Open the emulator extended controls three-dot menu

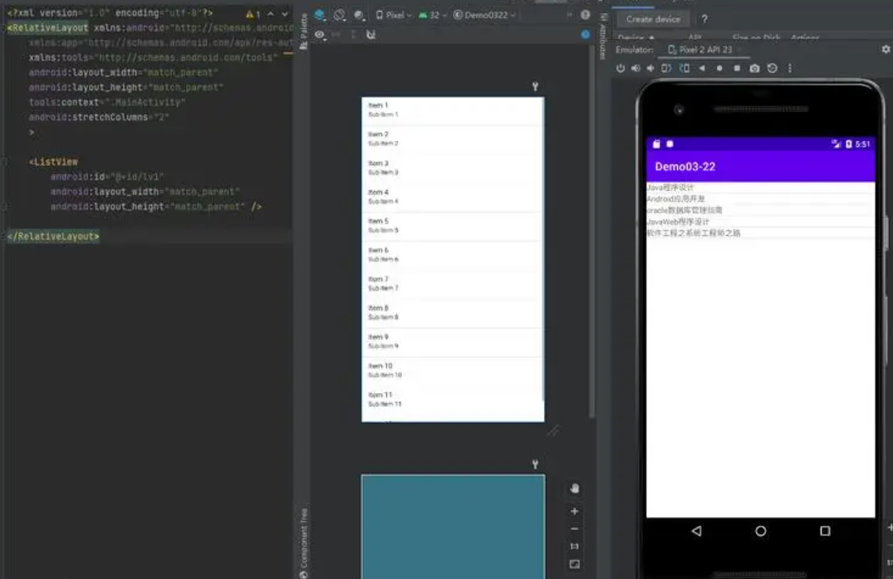(789, 68)
